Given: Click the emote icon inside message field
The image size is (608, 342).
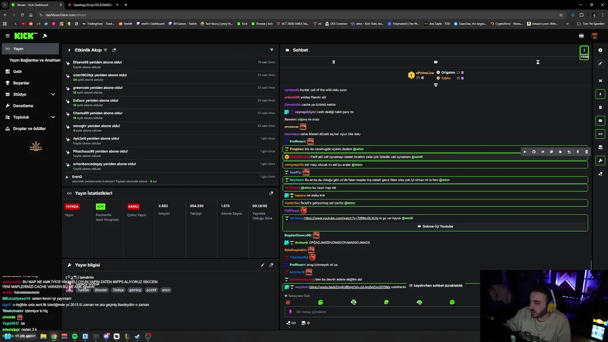Looking at the screenshot, I should point(290,312).
